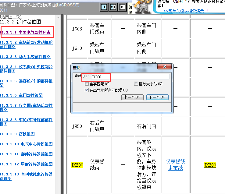Image resolution: width=225 pixels, height=194 pixels.
Task: Open 11.3.3.5 乘客舱/车顶部件视图
Action: coord(26,83)
